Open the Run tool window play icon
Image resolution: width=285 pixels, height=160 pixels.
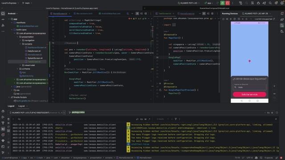3,117
